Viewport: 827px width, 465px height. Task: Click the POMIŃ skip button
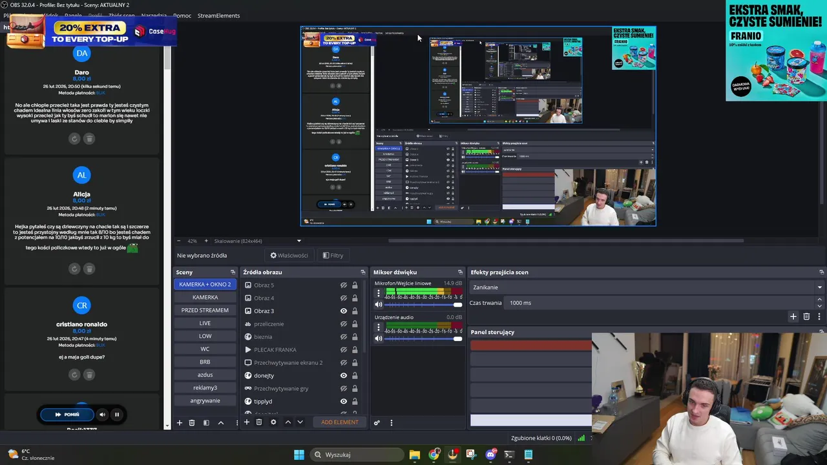click(x=67, y=415)
